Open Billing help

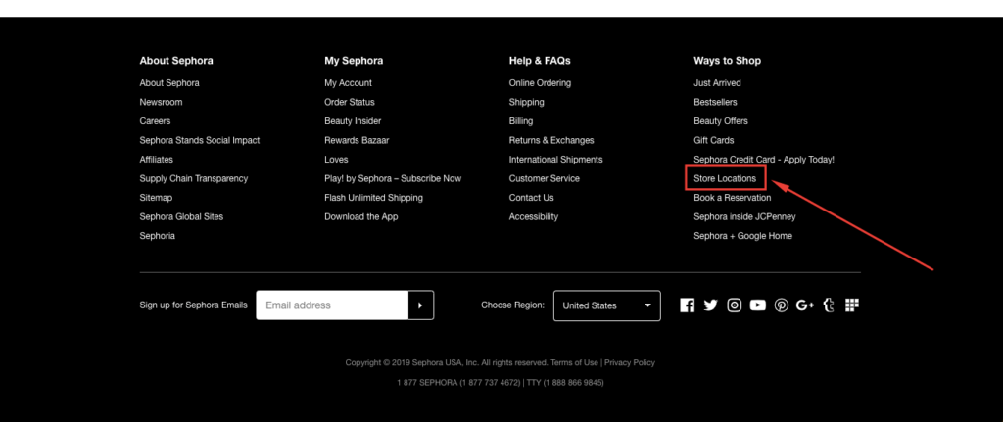point(521,121)
